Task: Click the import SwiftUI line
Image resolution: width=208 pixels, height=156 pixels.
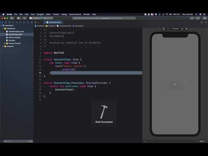Action: [54, 53]
